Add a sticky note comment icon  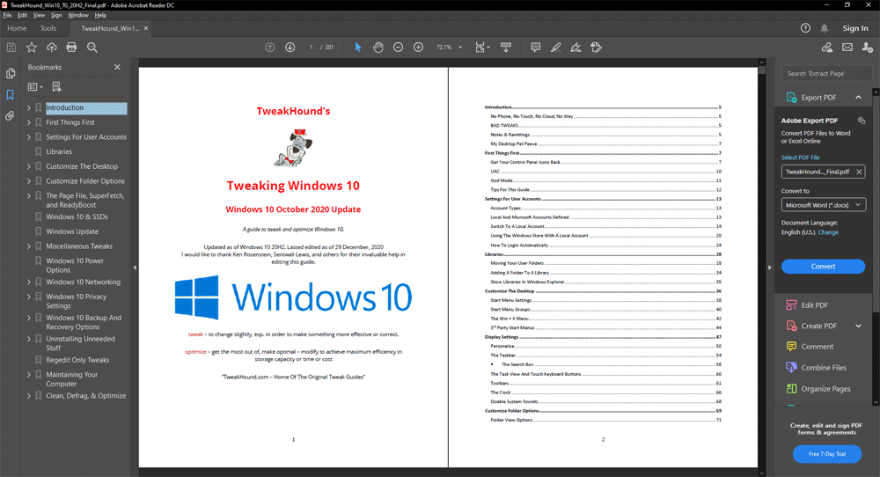tap(535, 48)
